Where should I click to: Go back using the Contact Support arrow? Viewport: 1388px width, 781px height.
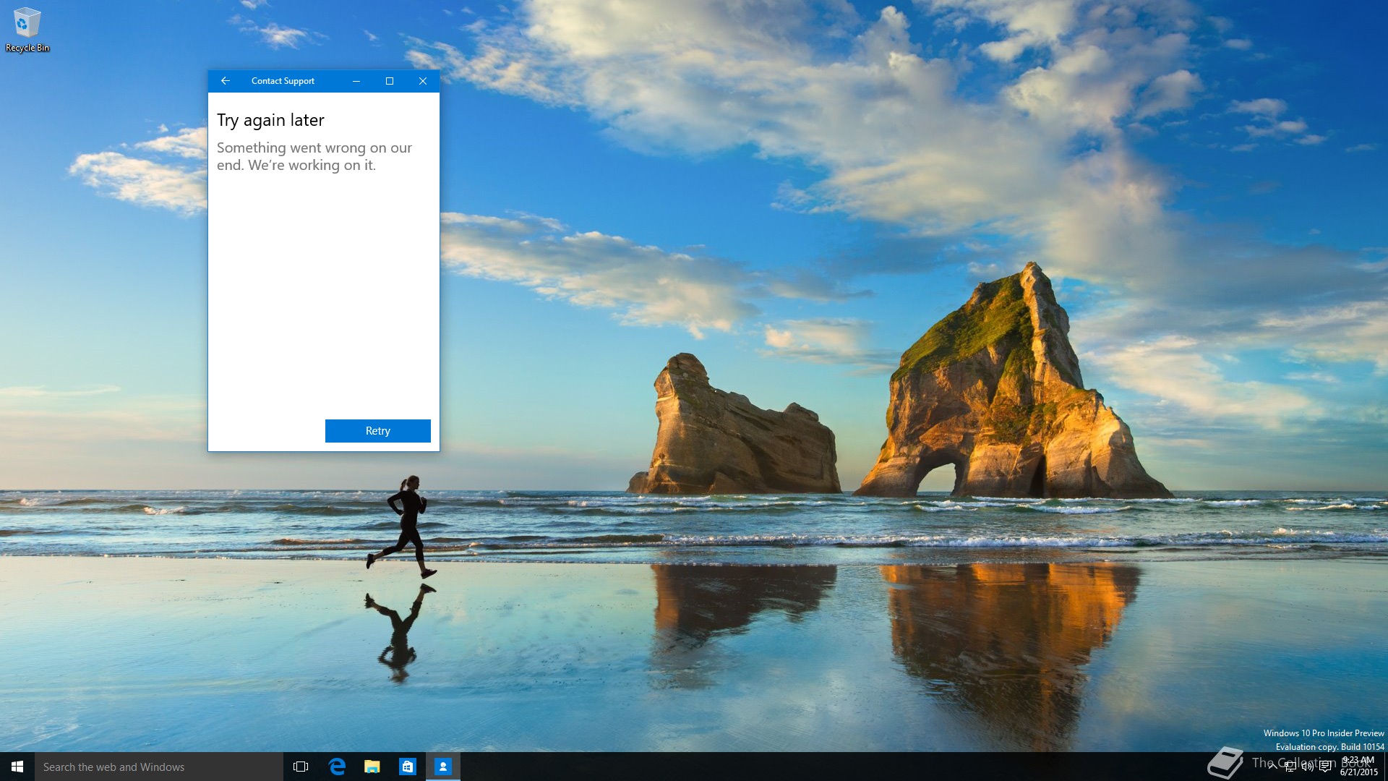pos(225,81)
